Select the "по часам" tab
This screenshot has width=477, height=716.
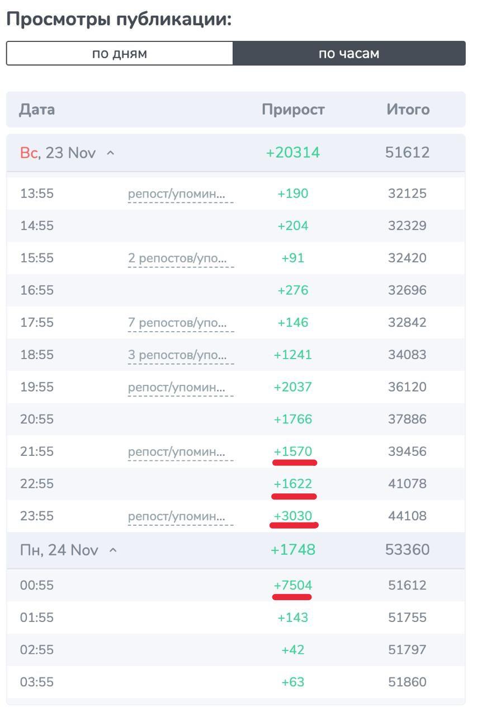click(349, 54)
